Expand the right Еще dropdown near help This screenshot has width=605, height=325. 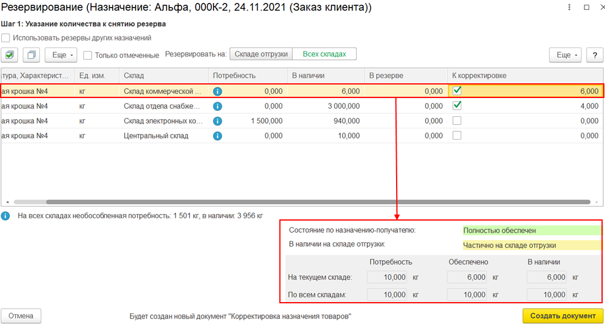pos(565,55)
